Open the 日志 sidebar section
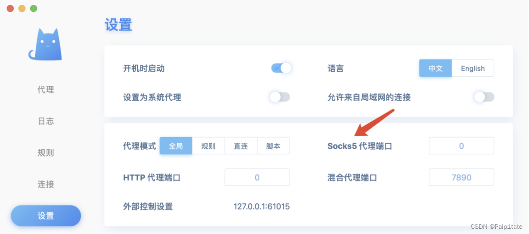This screenshot has width=529, height=234. pos(46,121)
